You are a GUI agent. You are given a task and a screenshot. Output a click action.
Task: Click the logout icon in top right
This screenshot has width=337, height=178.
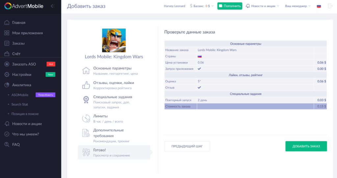tap(330, 6)
